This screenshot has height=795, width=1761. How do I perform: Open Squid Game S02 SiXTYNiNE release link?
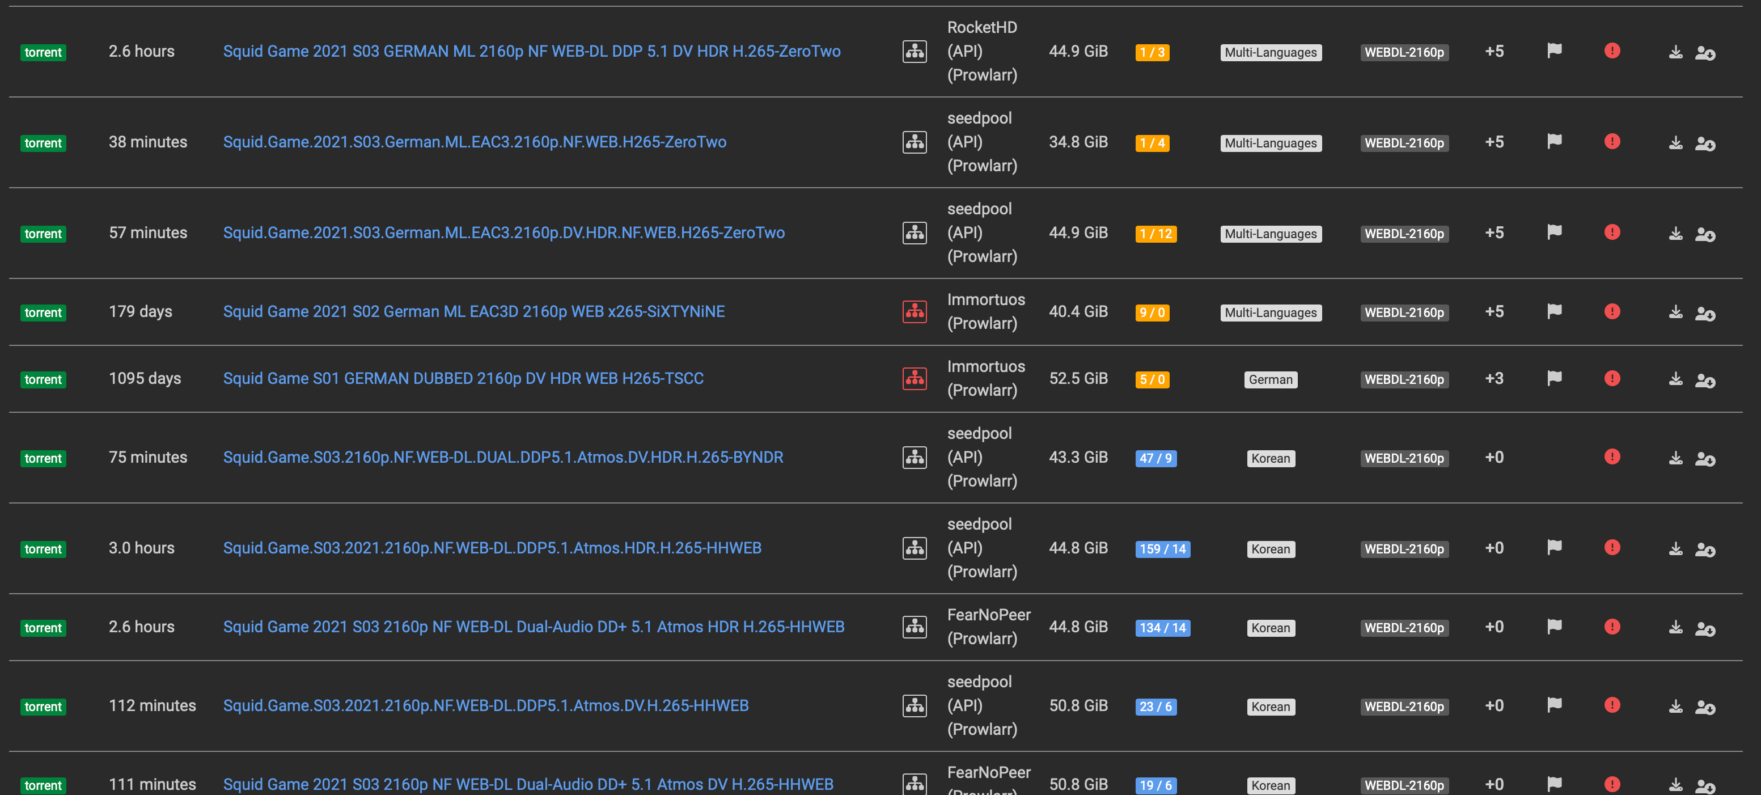[x=474, y=312]
